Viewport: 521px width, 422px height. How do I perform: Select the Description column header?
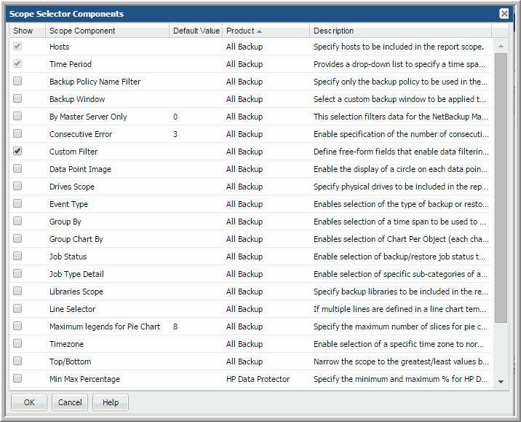pos(400,31)
